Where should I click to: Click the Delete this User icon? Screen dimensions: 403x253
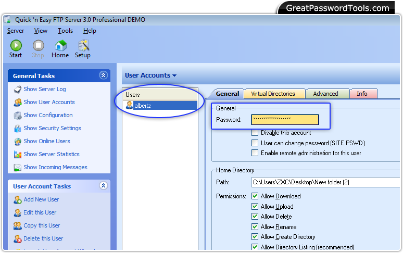[x=18, y=239]
